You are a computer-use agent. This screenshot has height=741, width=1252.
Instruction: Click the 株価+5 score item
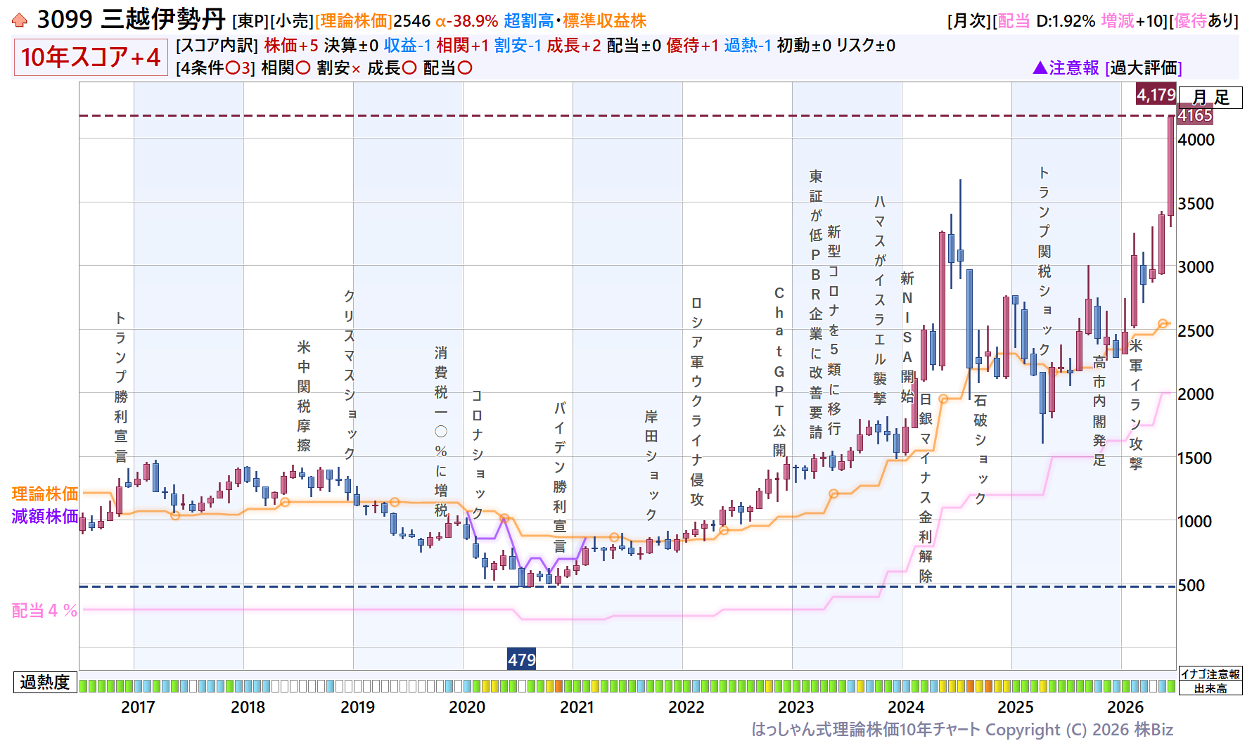(291, 46)
